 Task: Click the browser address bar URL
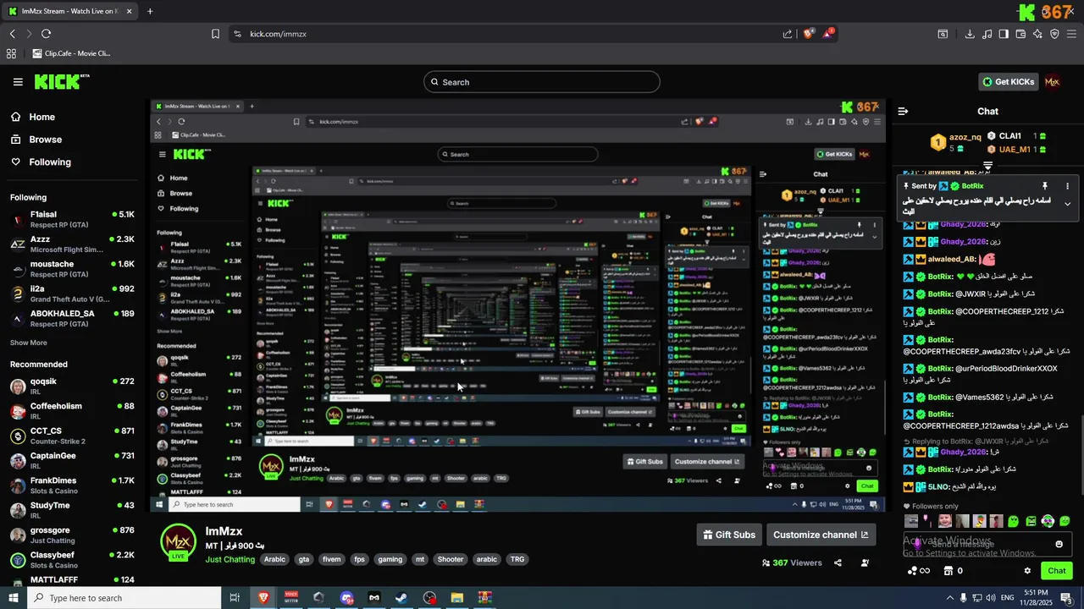click(278, 34)
